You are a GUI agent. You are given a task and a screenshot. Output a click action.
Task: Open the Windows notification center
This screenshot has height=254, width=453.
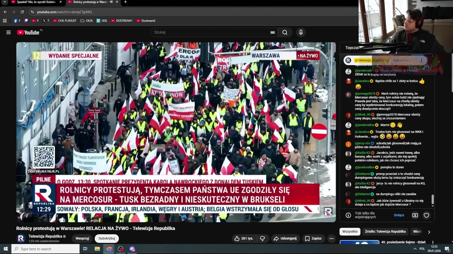(x=447, y=249)
